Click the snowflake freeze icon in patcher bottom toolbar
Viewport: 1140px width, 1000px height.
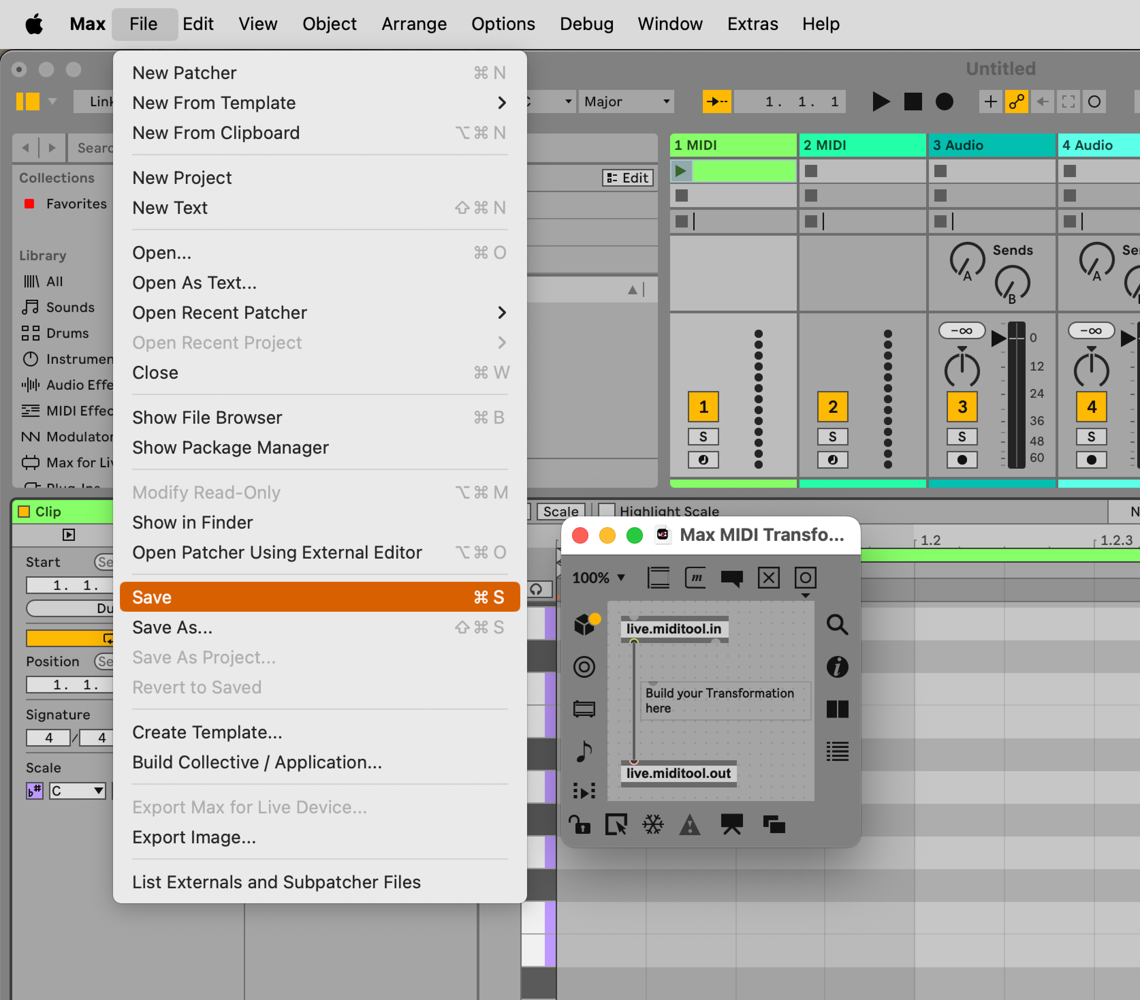(x=652, y=824)
